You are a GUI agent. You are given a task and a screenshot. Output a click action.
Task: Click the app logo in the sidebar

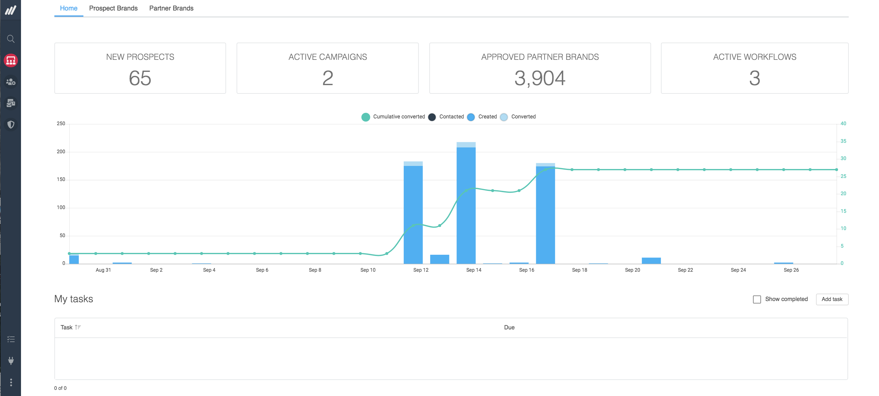pyautogui.click(x=11, y=10)
